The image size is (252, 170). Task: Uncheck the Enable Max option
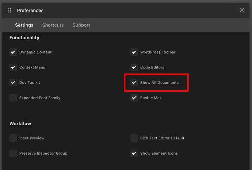(134, 98)
